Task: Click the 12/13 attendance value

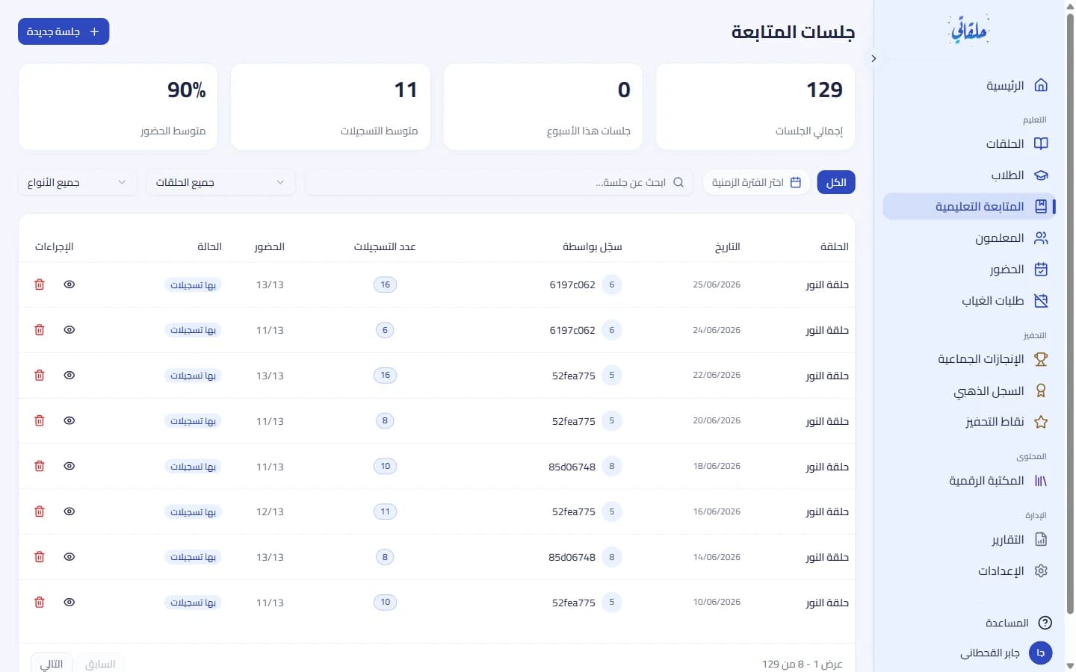Action: click(x=270, y=511)
